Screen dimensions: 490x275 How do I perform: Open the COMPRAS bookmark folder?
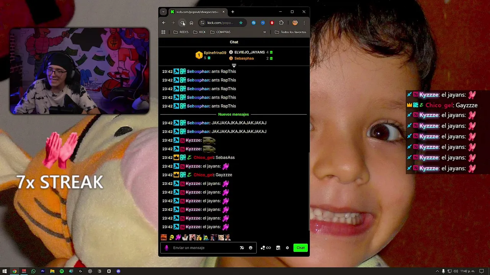(220, 32)
